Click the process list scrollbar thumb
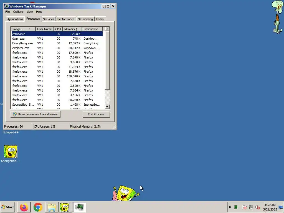Viewport: 284px width, 213px height. click(x=107, y=60)
